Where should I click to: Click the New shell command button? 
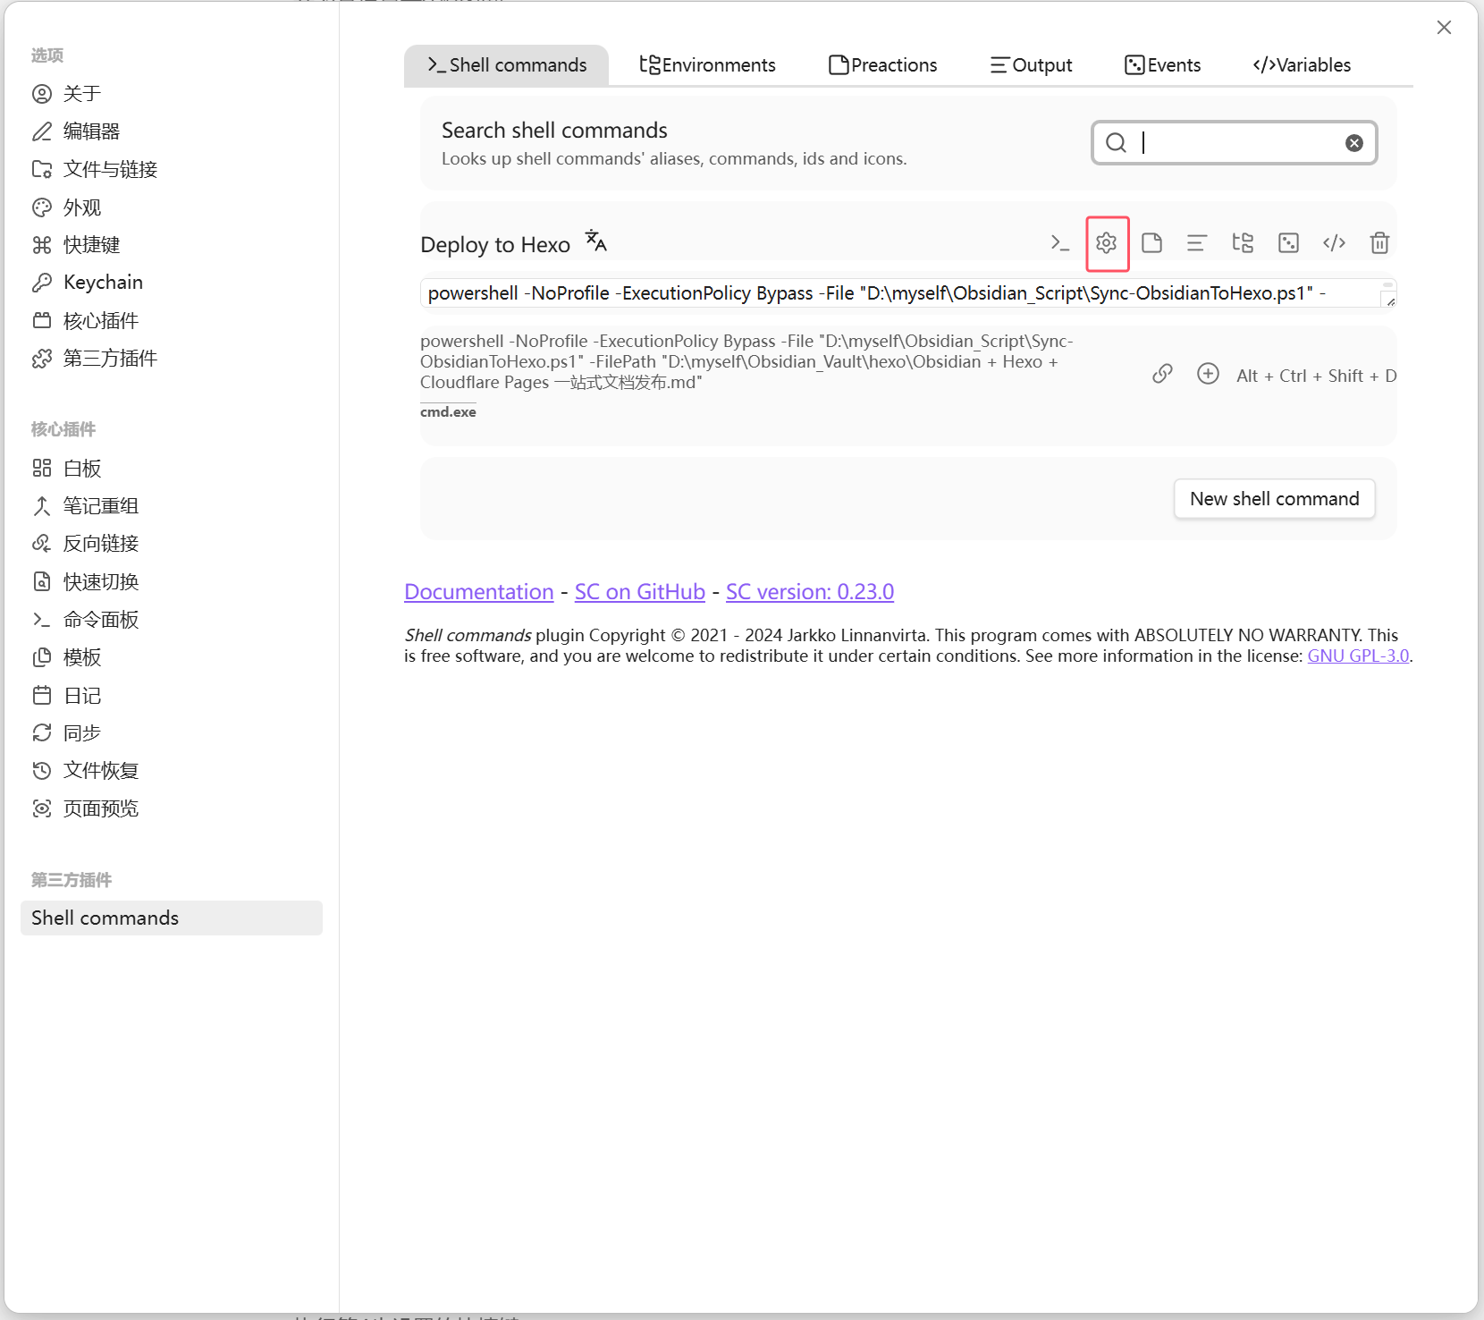point(1274,499)
